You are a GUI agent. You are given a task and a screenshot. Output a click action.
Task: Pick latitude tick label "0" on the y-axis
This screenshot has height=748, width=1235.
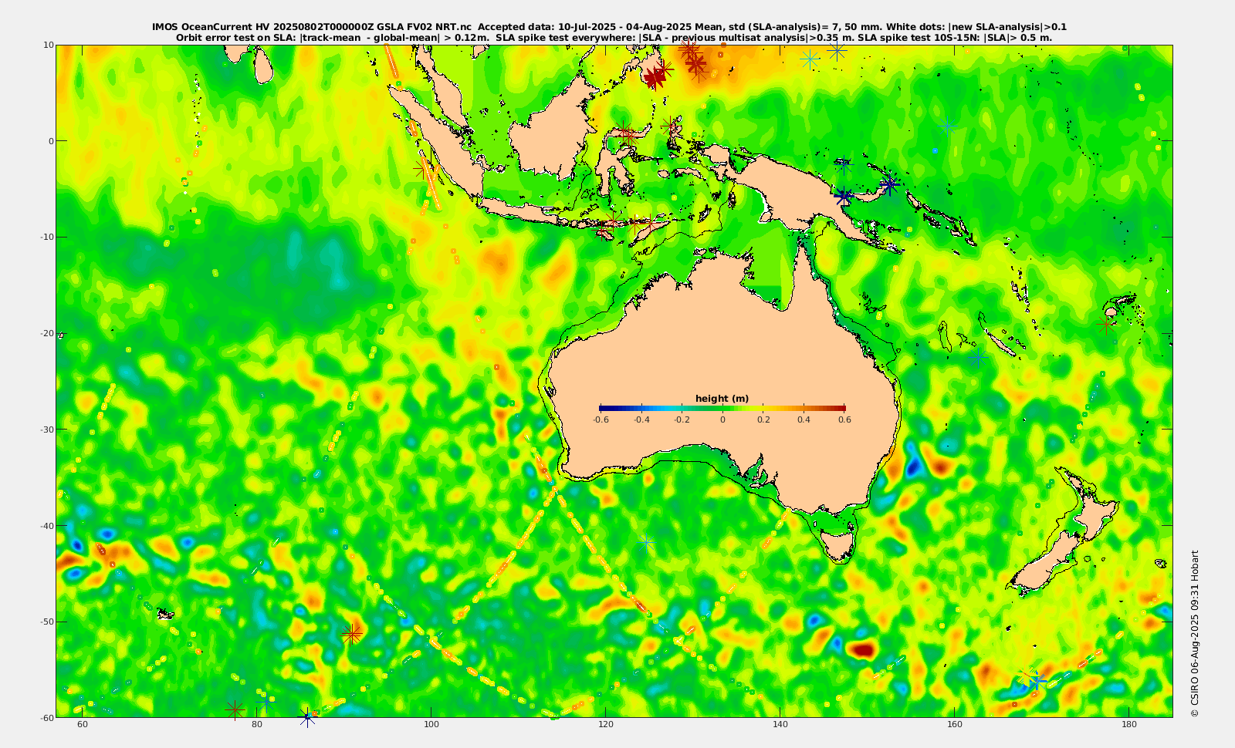[x=51, y=141]
